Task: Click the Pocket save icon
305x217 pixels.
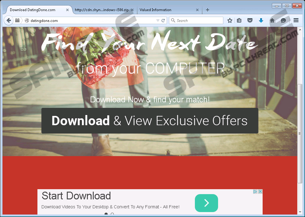Action: tap(250, 21)
